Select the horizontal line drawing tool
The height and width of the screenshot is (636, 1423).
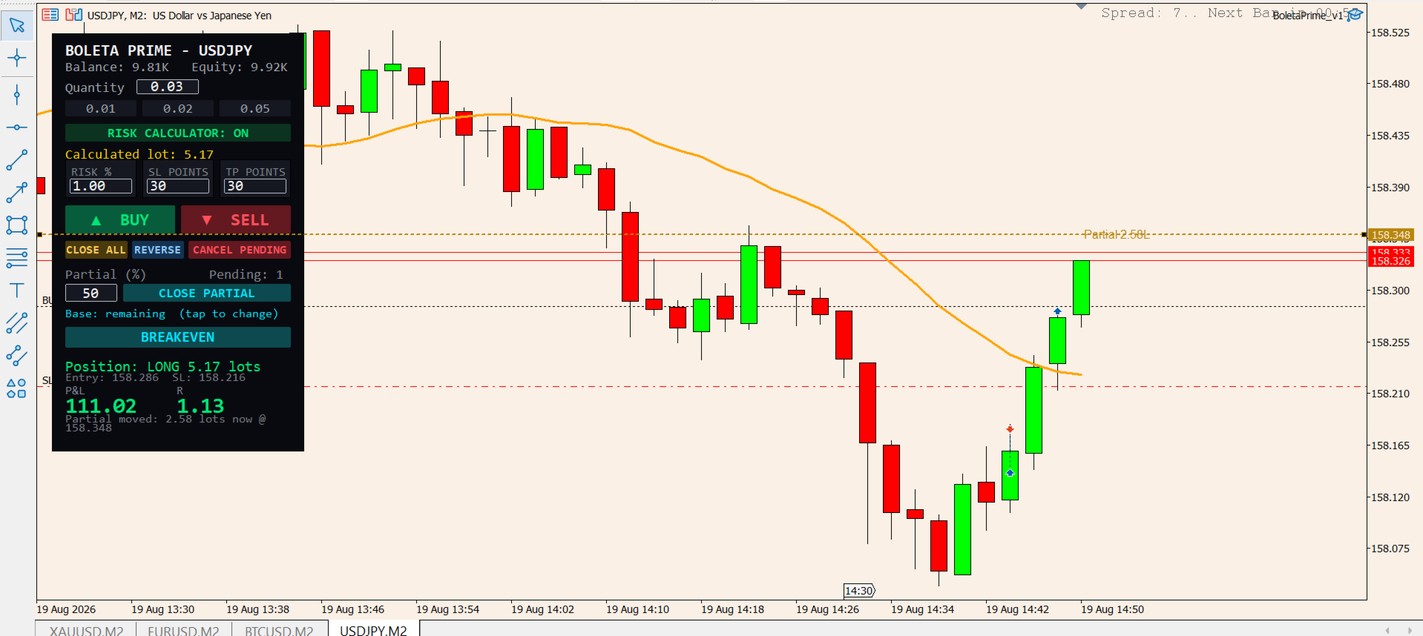click(17, 127)
